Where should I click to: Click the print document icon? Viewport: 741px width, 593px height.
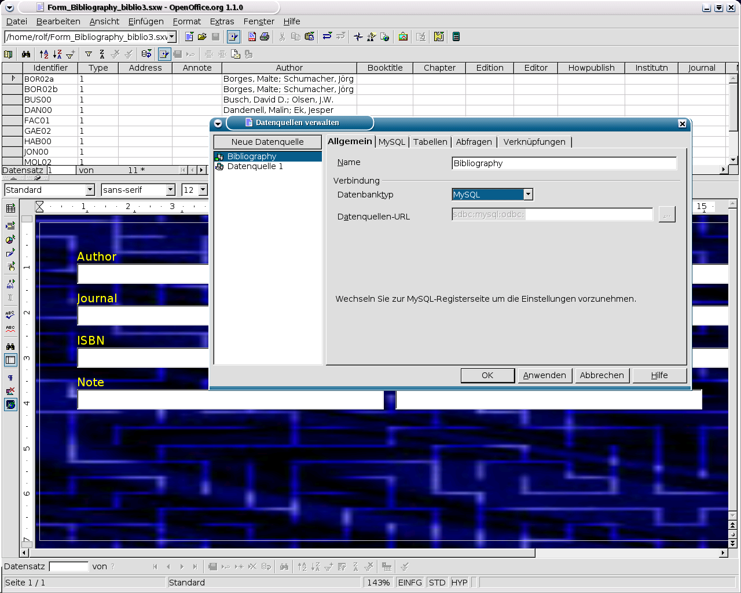click(x=265, y=36)
